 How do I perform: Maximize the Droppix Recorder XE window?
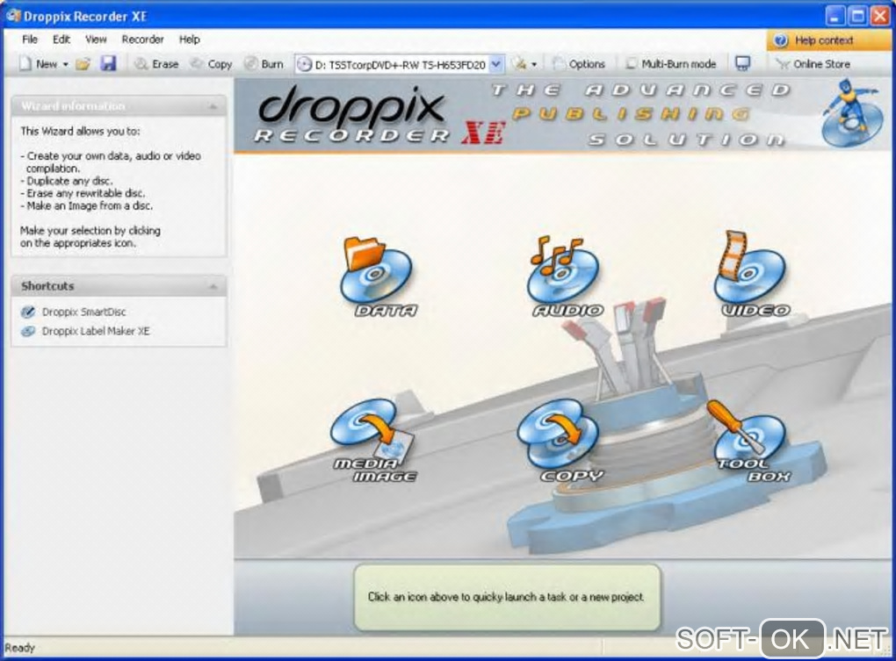point(857,16)
